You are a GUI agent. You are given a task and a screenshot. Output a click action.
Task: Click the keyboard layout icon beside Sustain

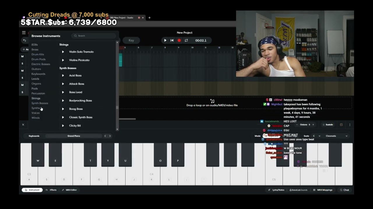click(341, 125)
